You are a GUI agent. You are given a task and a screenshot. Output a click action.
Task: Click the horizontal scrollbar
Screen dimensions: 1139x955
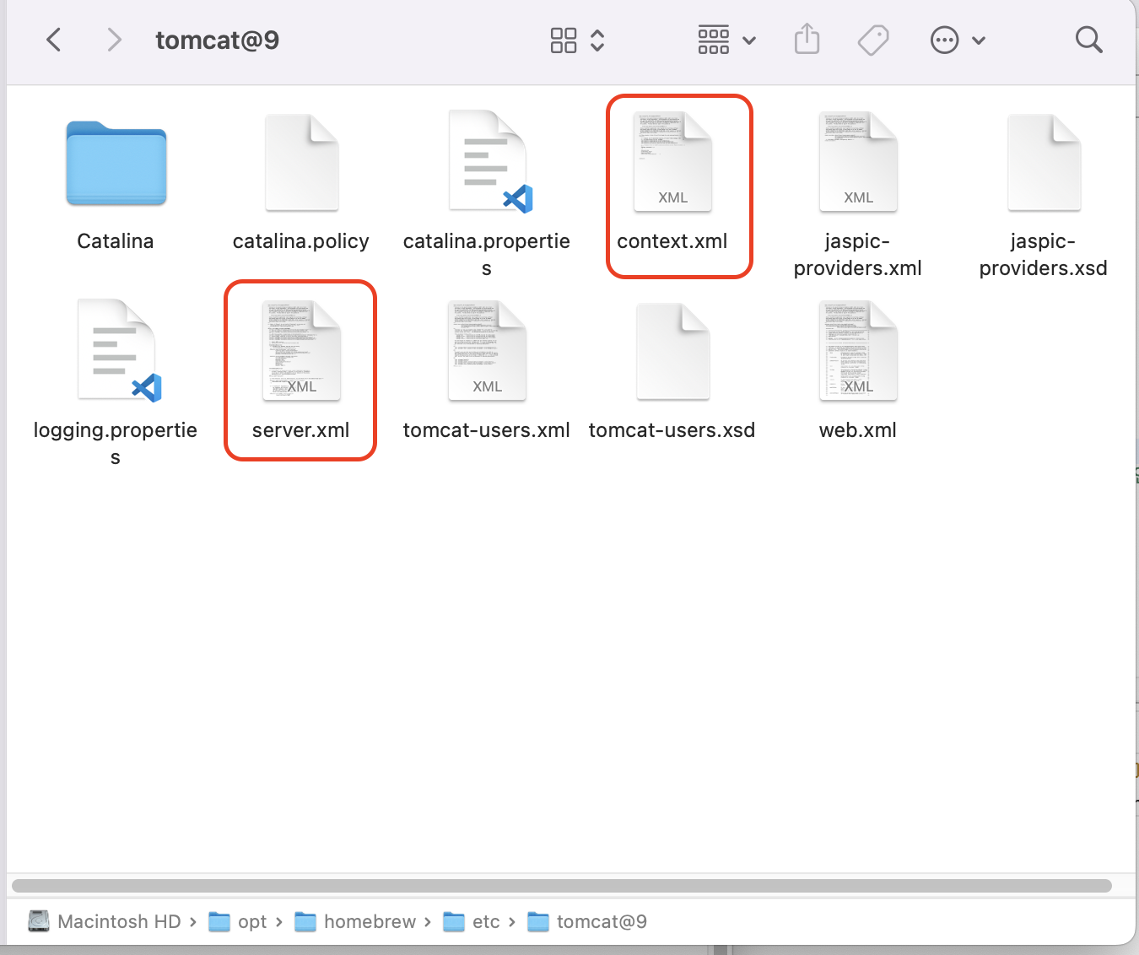point(562,886)
